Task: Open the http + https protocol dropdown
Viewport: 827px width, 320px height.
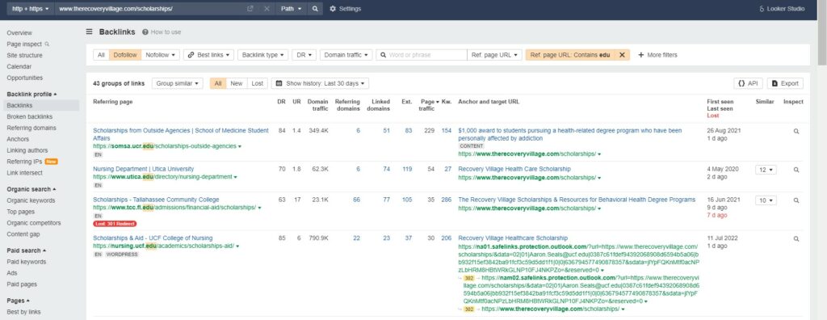Action: [31, 9]
